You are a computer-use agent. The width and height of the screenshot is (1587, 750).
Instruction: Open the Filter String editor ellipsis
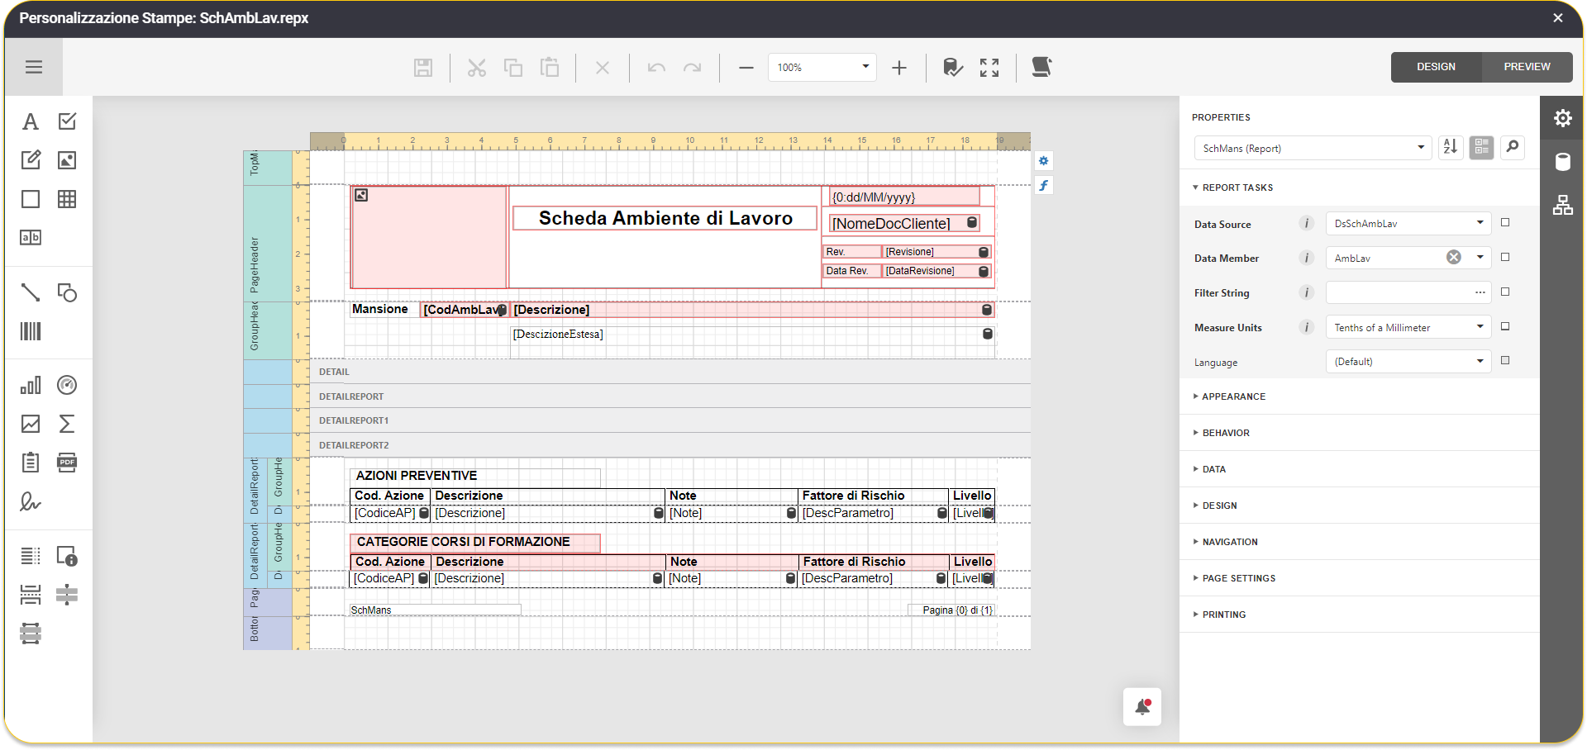click(1480, 292)
